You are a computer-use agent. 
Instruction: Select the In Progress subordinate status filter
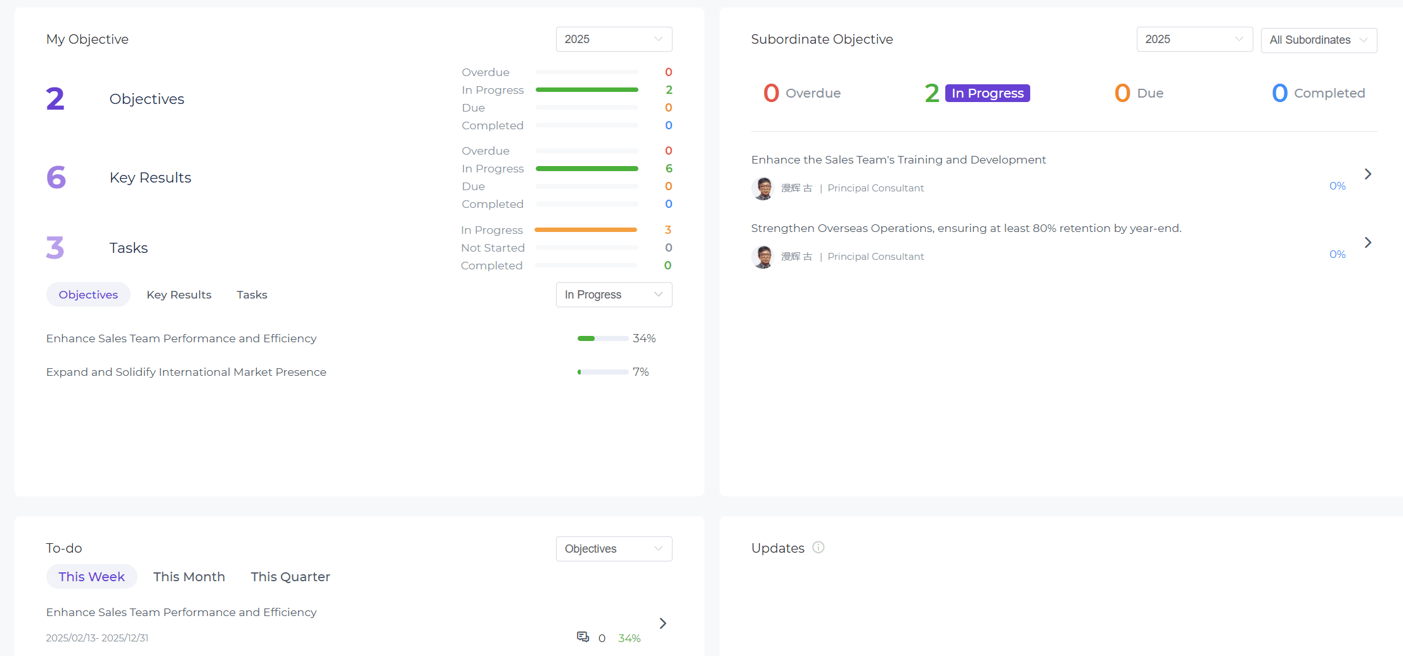[986, 93]
